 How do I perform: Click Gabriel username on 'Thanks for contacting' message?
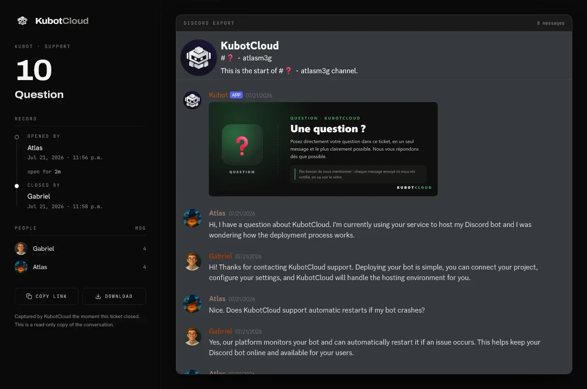coord(221,256)
